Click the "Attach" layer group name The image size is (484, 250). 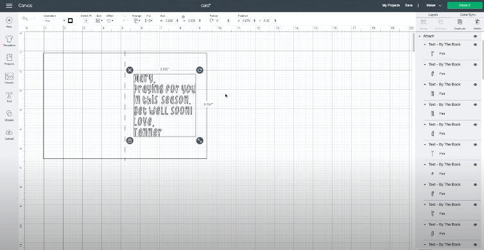point(428,37)
